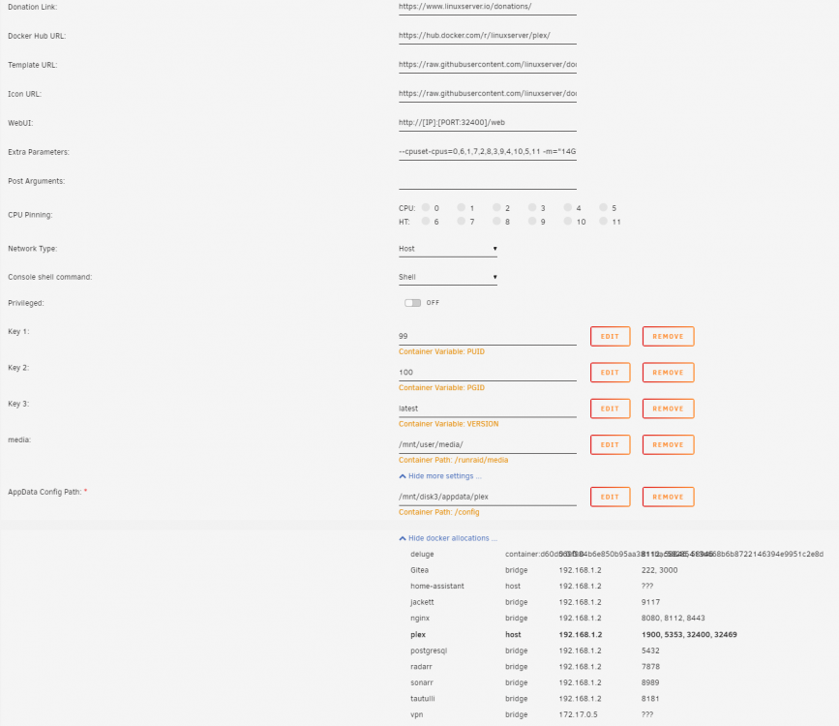Click the /mnt/user/media/ path field

[x=488, y=444]
